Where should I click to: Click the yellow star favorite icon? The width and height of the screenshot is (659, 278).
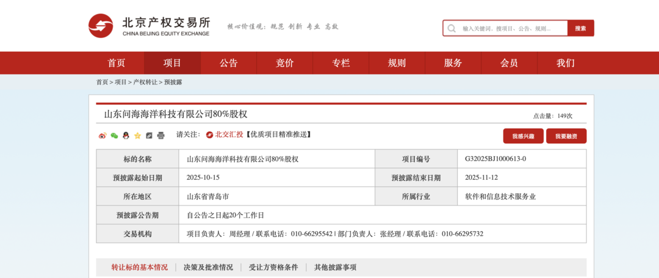(137, 135)
